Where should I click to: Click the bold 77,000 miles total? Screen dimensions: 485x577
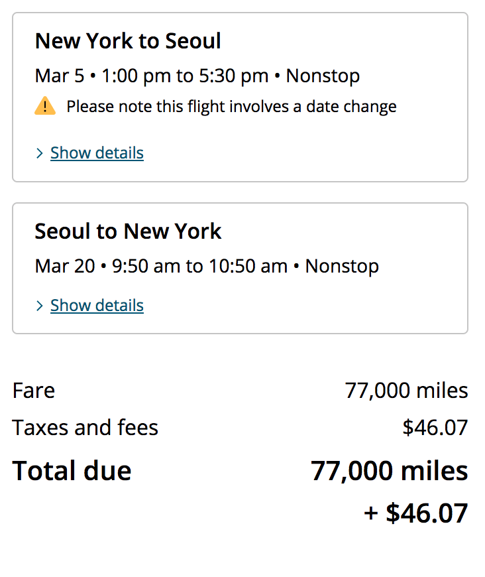(390, 471)
